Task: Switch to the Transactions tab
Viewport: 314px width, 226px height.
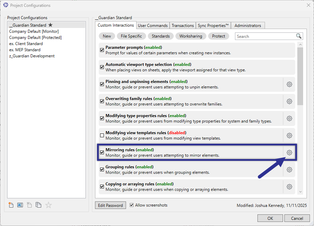Action: pos(183,25)
